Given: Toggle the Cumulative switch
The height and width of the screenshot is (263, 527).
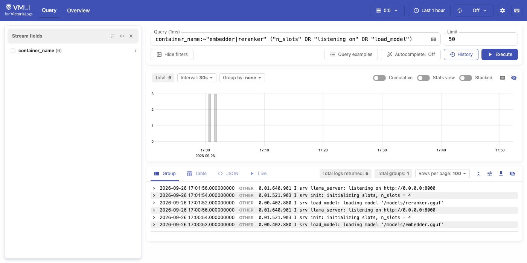Looking at the screenshot, I should click(379, 78).
